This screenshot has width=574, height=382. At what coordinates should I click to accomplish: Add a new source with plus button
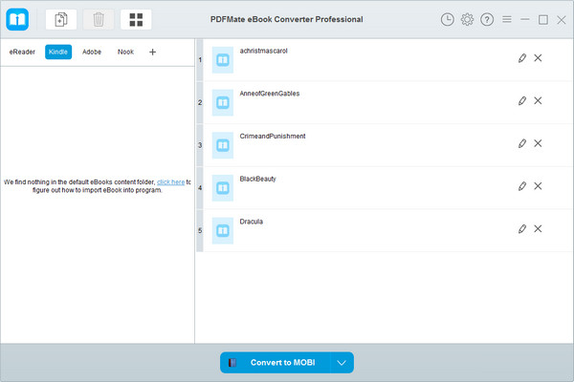152,53
